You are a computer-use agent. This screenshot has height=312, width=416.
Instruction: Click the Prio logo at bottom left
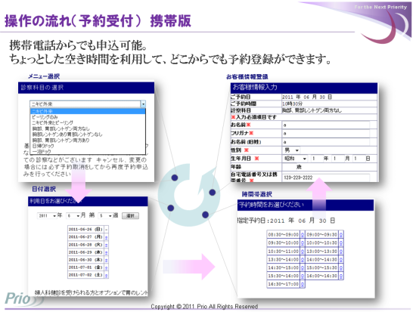pyautogui.click(x=23, y=299)
